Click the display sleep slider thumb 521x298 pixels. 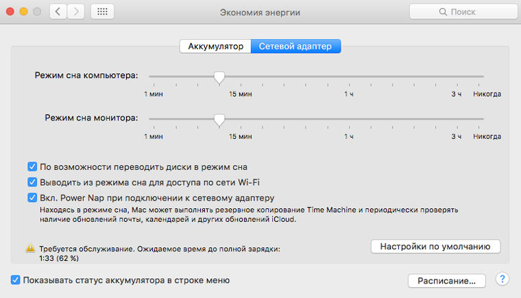click(x=219, y=120)
